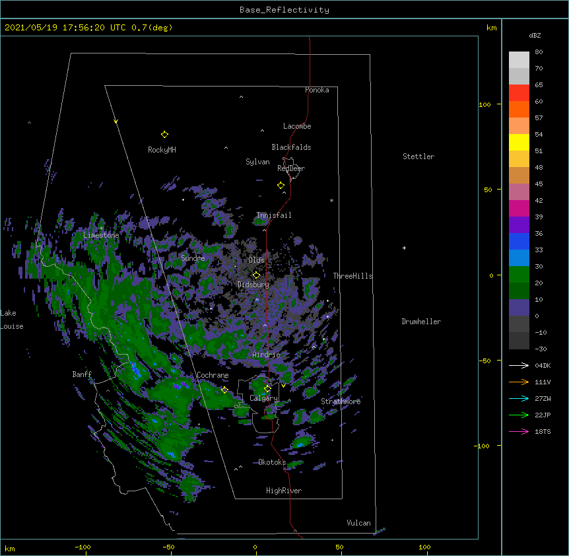Click the green 22JP arrow legend
The width and height of the screenshot is (569, 556).
[x=519, y=415]
